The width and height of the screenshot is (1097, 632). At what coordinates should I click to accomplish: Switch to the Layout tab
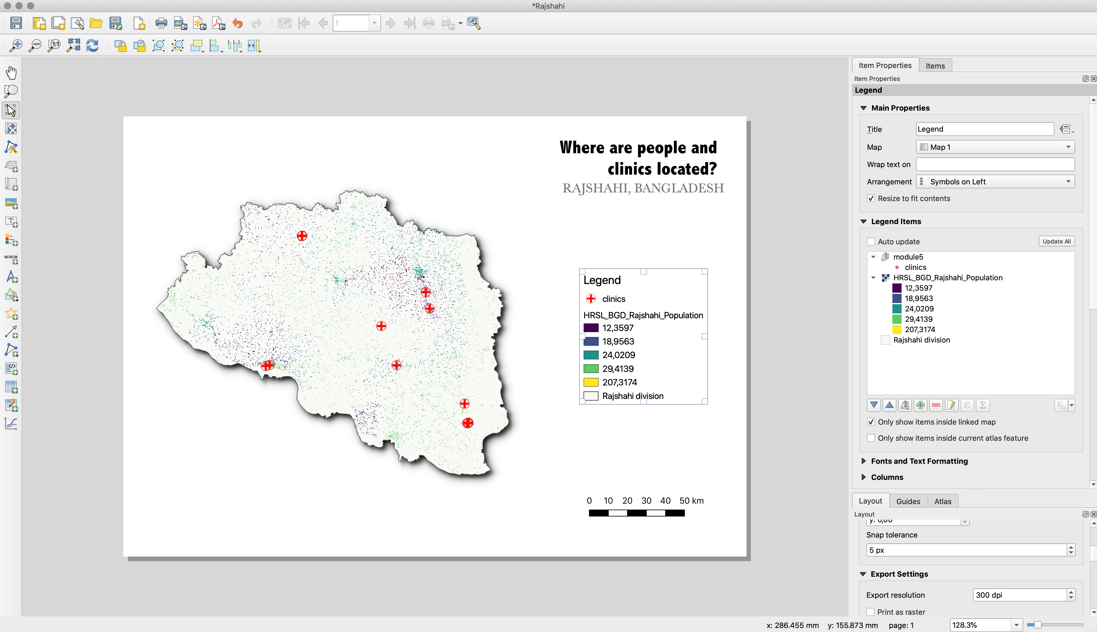point(870,500)
